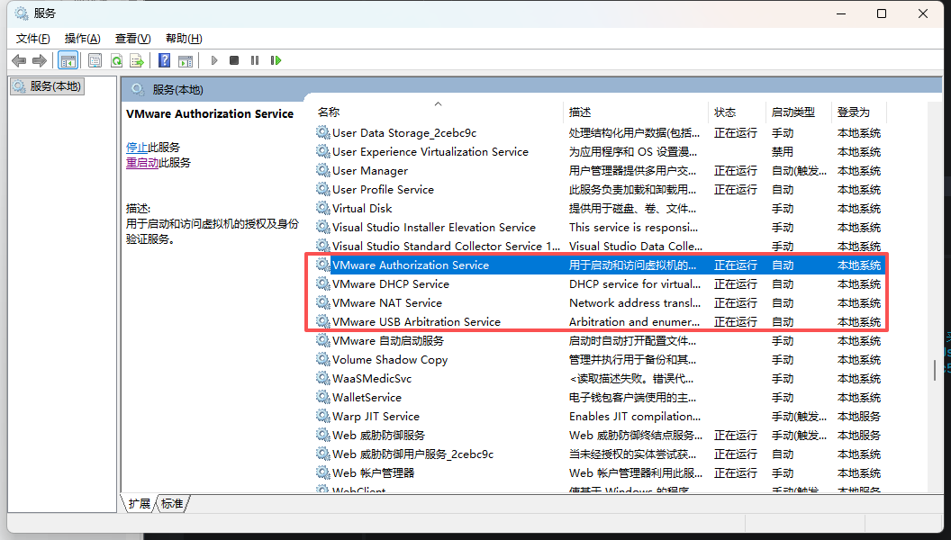Screen dimensions: 951x540
Task: Sort by the 描述 column header
Action: (x=635, y=112)
